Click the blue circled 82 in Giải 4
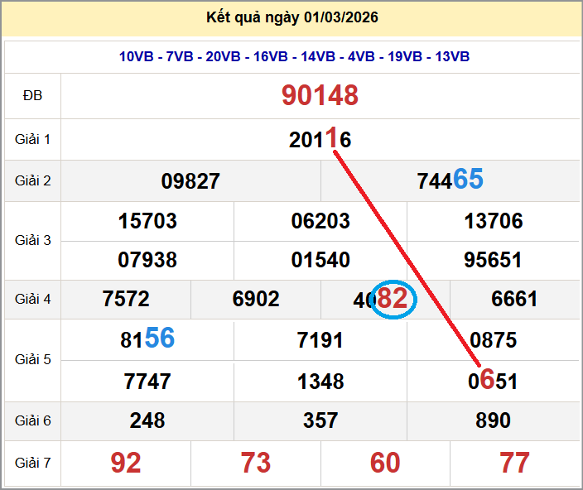Image resolution: width=583 pixels, height=490 pixels. [393, 299]
